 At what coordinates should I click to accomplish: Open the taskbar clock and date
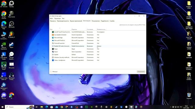point(186,107)
